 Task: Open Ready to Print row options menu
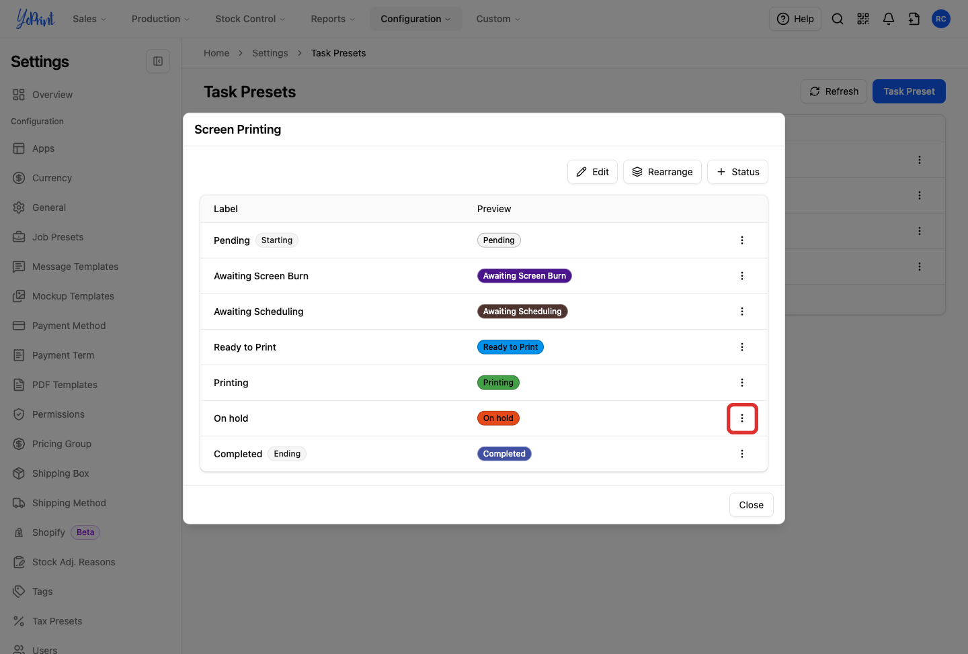(742, 347)
